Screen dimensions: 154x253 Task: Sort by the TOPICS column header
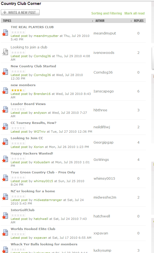(x=7, y=21)
